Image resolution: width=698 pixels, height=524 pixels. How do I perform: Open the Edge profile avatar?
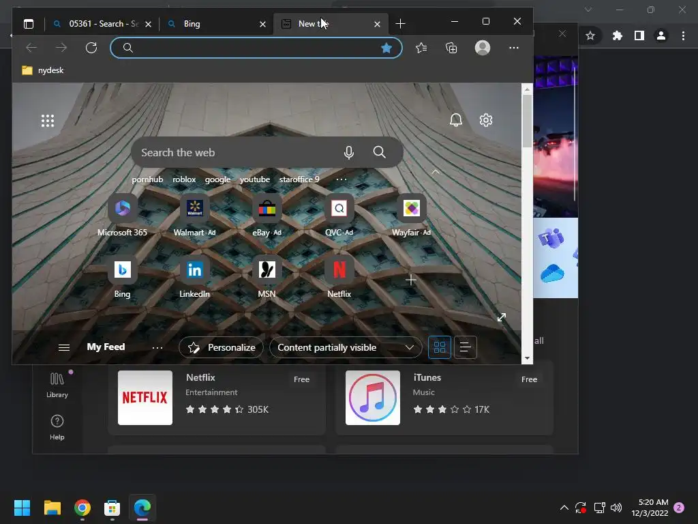tap(483, 48)
